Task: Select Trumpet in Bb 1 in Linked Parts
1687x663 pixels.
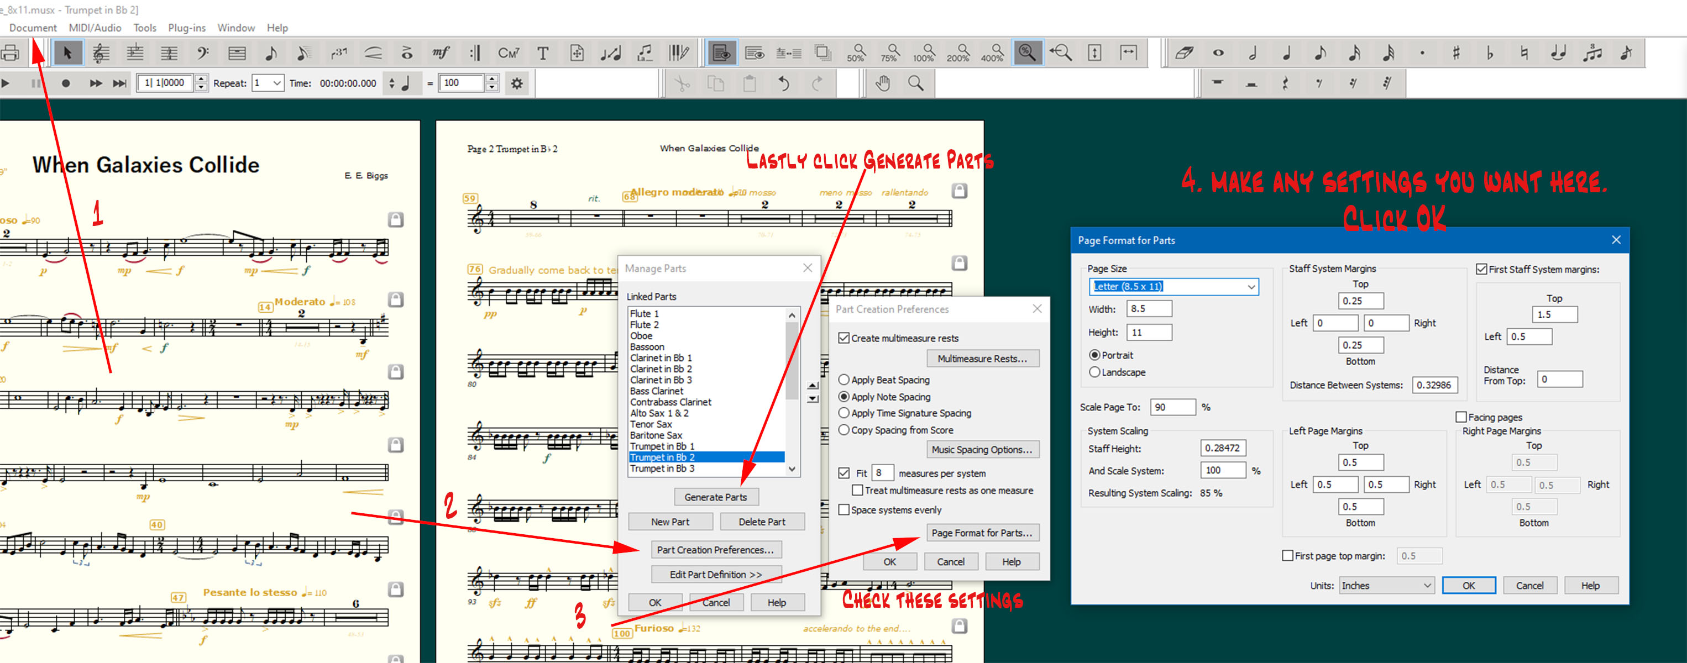Action: click(x=662, y=446)
